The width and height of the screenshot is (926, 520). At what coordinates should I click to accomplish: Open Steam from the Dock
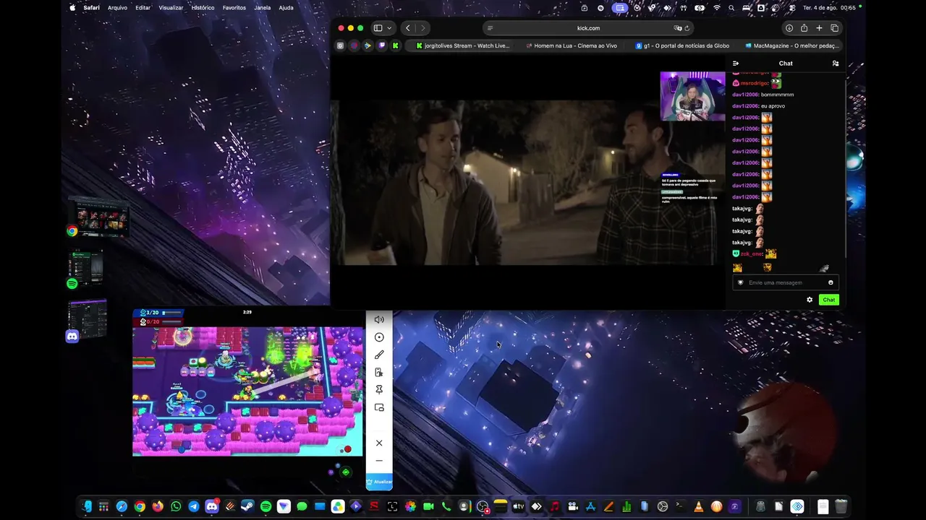click(x=248, y=506)
